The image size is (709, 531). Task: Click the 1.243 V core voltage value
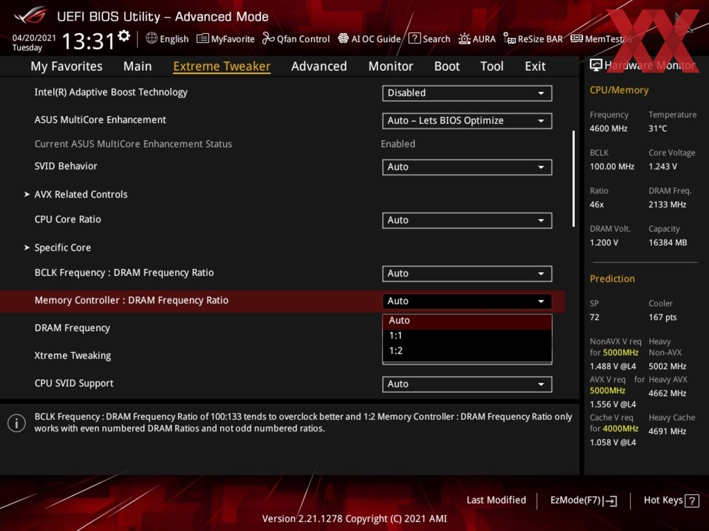click(x=663, y=167)
